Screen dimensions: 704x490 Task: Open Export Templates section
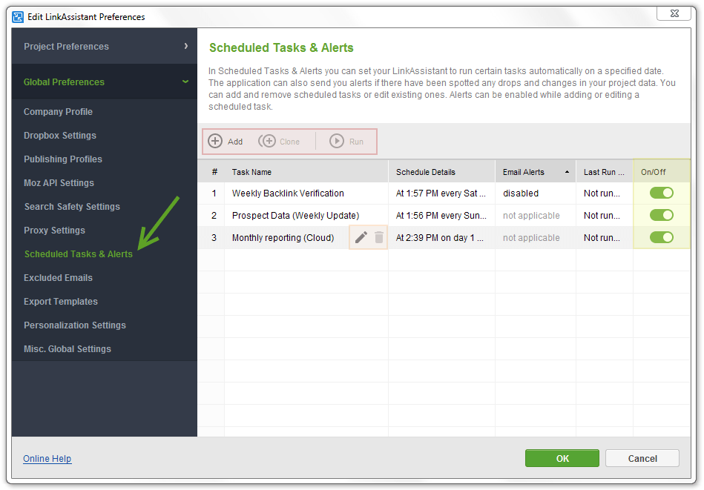coord(61,302)
